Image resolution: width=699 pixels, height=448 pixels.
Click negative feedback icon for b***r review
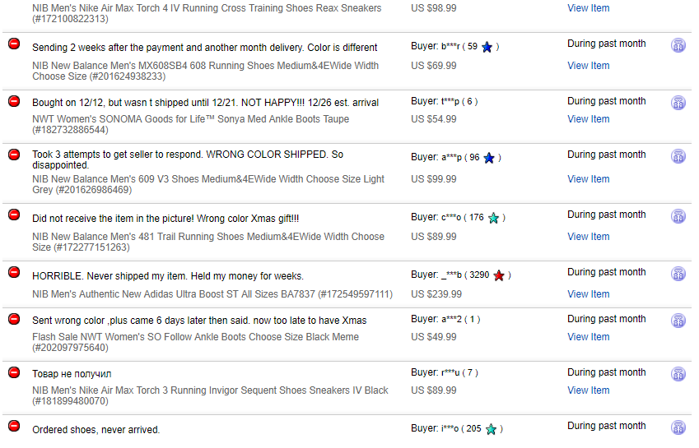click(x=14, y=44)
